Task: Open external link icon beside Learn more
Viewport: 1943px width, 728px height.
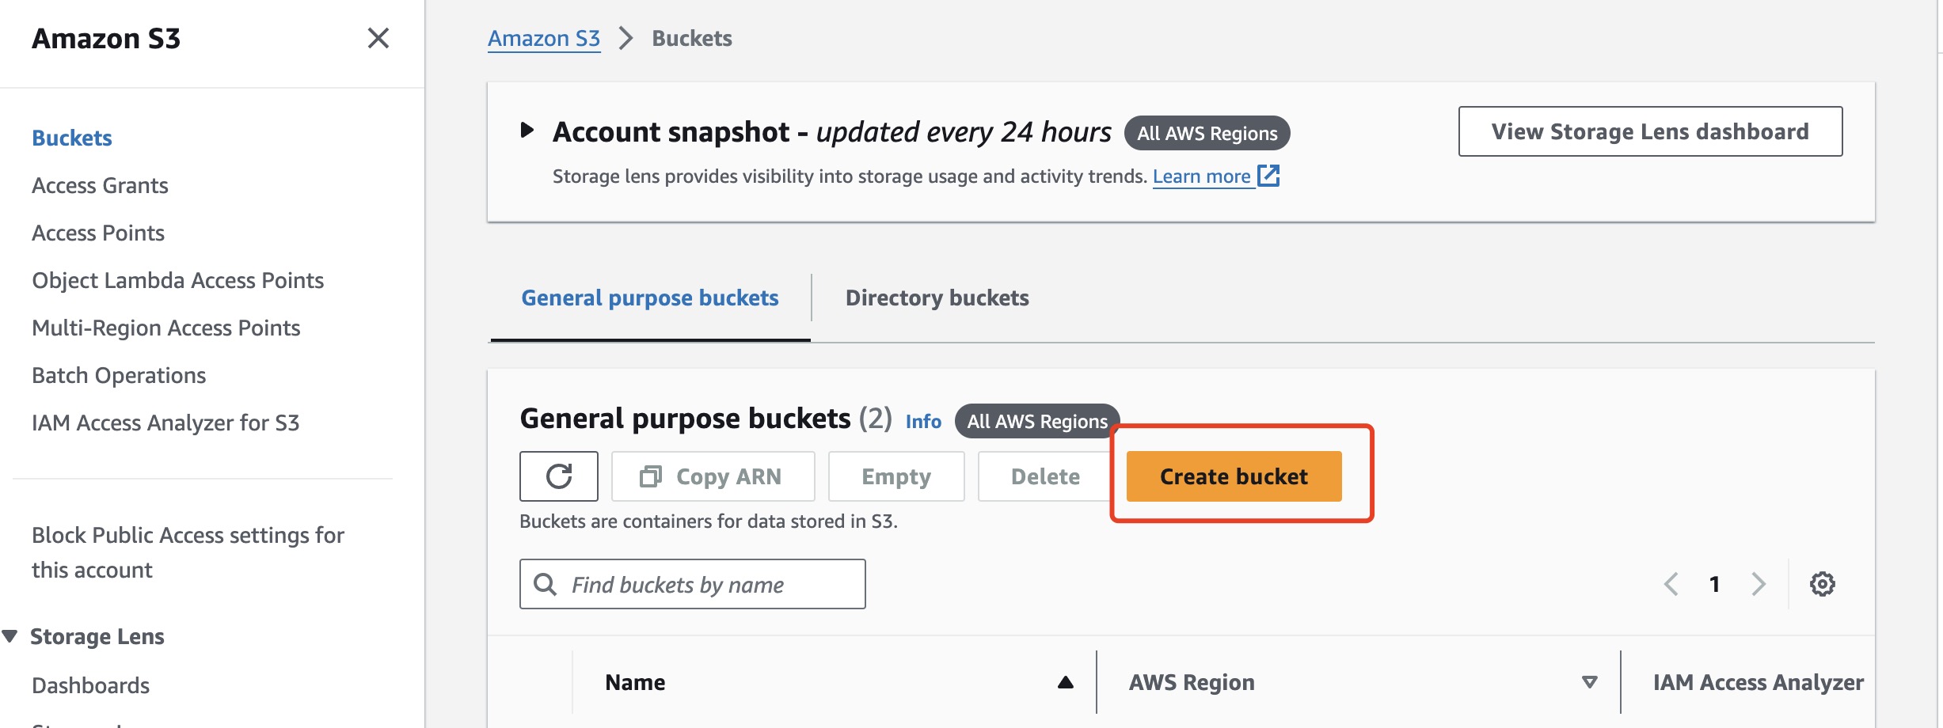Action: point(1268,176)
